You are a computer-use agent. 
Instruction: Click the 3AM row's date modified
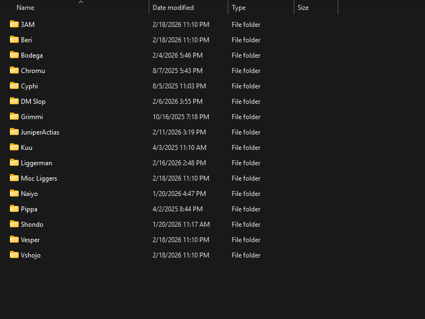point(181,25)
